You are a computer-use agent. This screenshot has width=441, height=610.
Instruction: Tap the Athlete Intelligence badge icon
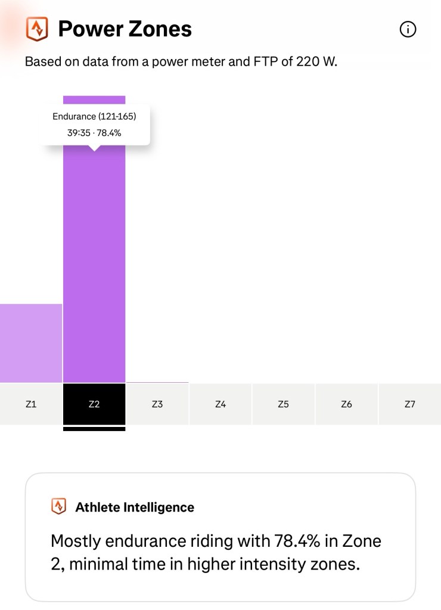(x=58, y=507)
